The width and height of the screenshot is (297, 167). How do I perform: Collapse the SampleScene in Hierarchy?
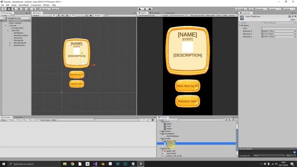click(3, 18)
